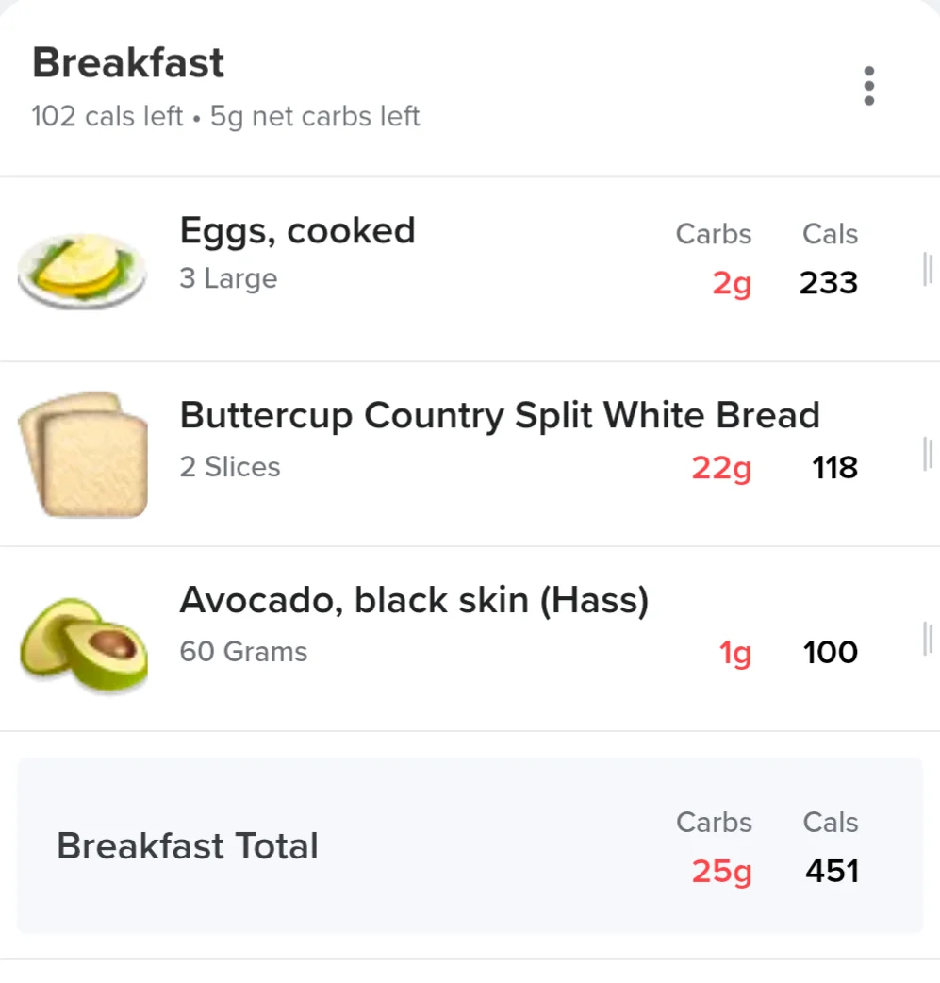Click the 233 calories value for eggs
The image size is (940, 983).
828,283
